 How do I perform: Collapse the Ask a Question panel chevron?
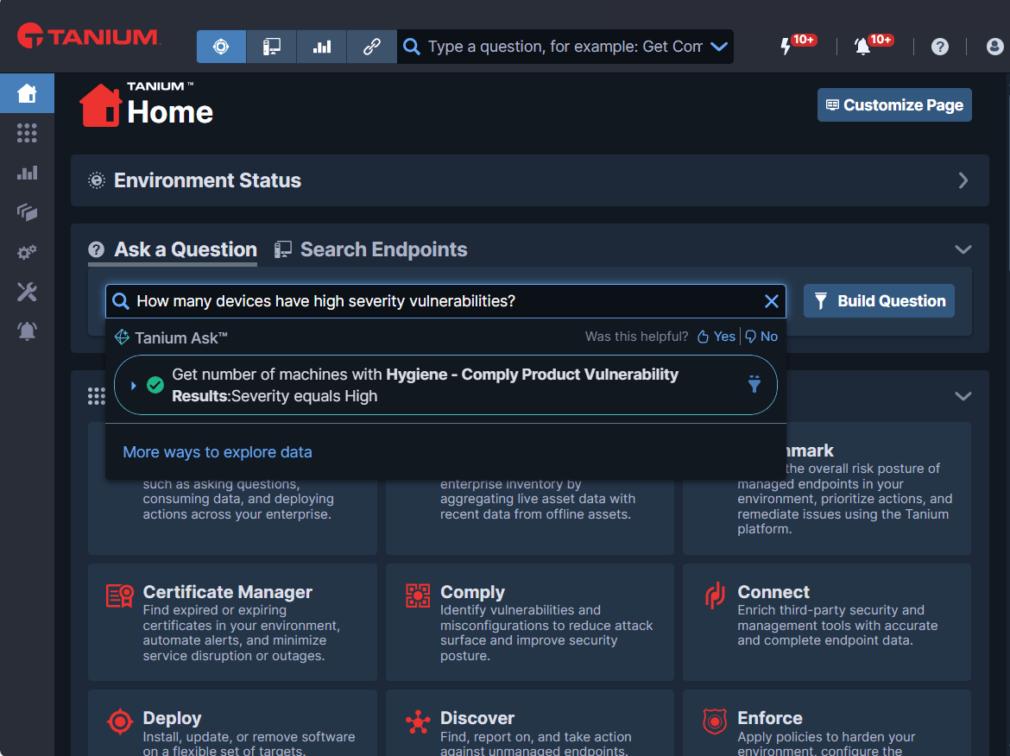(x=963, y=249)
